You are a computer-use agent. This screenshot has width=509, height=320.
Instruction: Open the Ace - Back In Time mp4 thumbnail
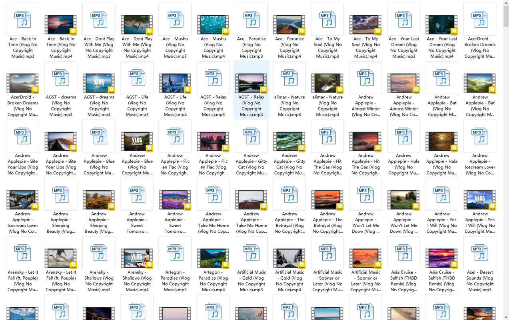click(x=61, y=25)
